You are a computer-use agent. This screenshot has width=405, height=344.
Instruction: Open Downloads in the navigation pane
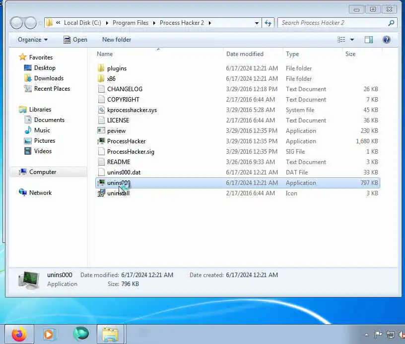click(49, 78)
